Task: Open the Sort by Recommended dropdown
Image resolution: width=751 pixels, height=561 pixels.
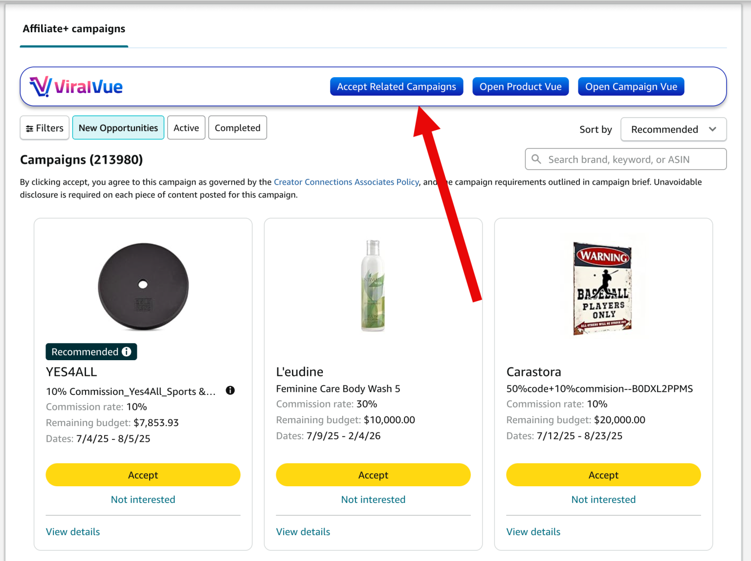Action: click(673, 129)
